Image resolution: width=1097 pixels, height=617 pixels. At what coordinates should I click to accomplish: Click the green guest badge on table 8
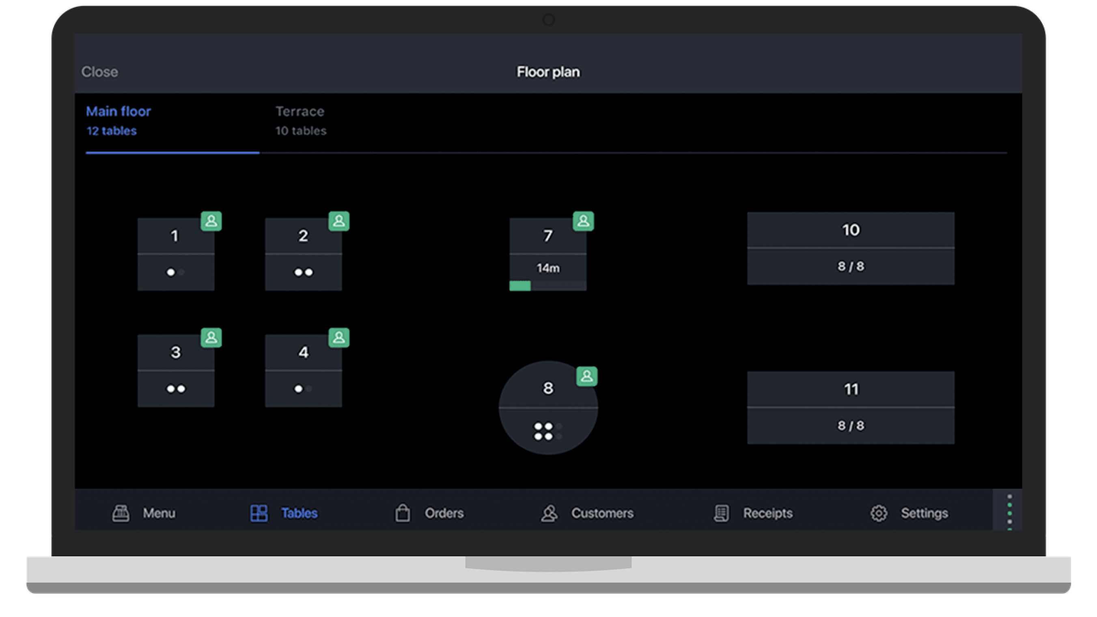pyautogui.click(x=586, y=376)
